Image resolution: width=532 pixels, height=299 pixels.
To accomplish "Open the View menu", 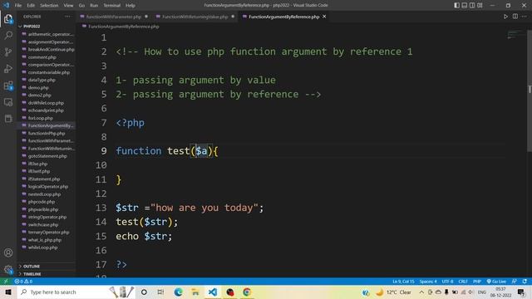I will tap(68, 6).
